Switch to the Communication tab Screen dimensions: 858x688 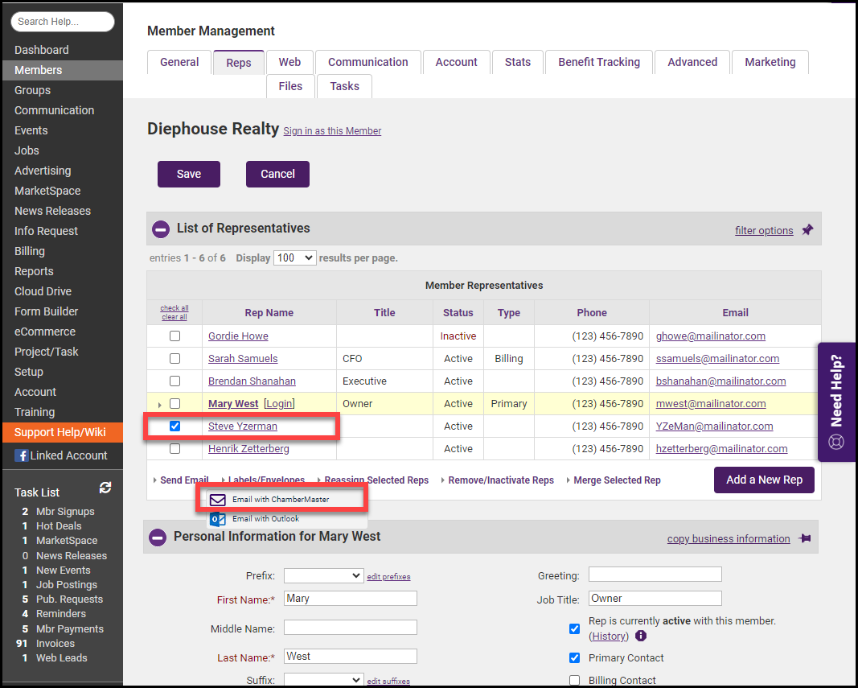367,62
